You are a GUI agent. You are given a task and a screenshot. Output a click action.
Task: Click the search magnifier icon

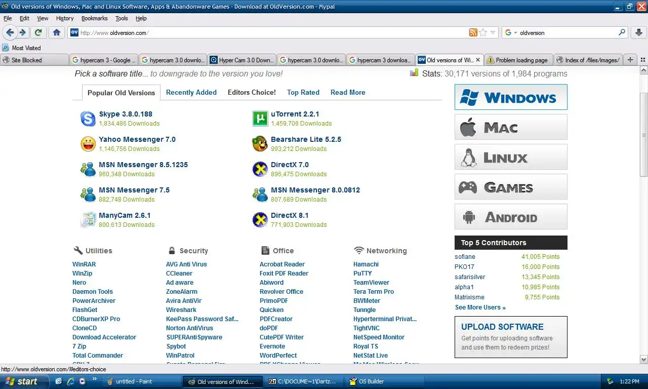(x=622, y=32)
